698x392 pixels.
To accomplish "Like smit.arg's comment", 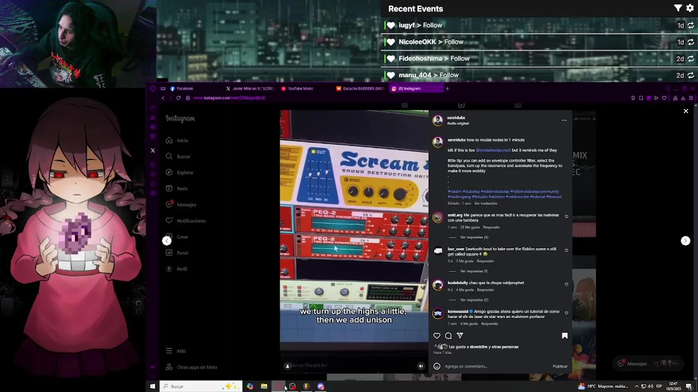I will [x=566, y=217].
